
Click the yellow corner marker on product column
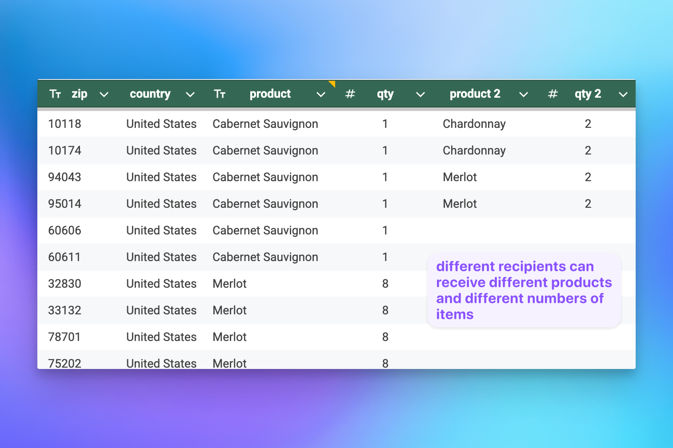tap(332, 83)
